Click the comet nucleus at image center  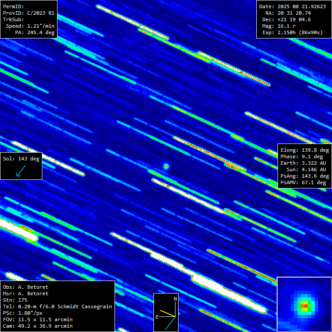tap(166, 166)
